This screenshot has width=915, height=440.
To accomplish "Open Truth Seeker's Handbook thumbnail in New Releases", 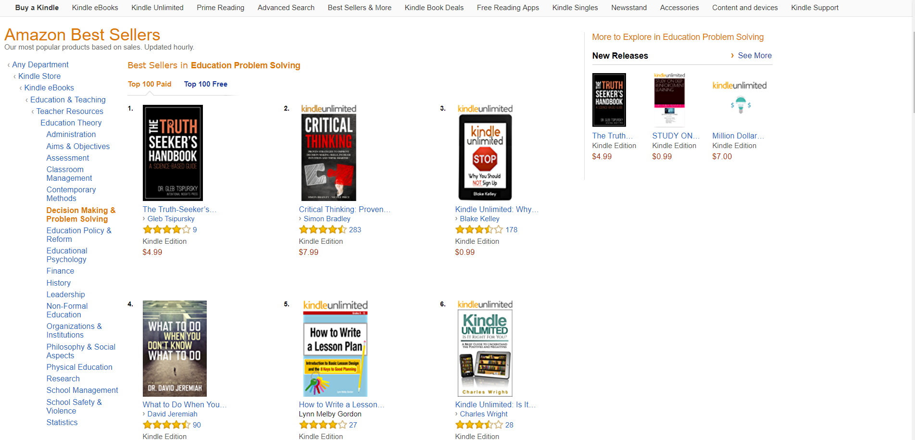I will pos(609,100).
